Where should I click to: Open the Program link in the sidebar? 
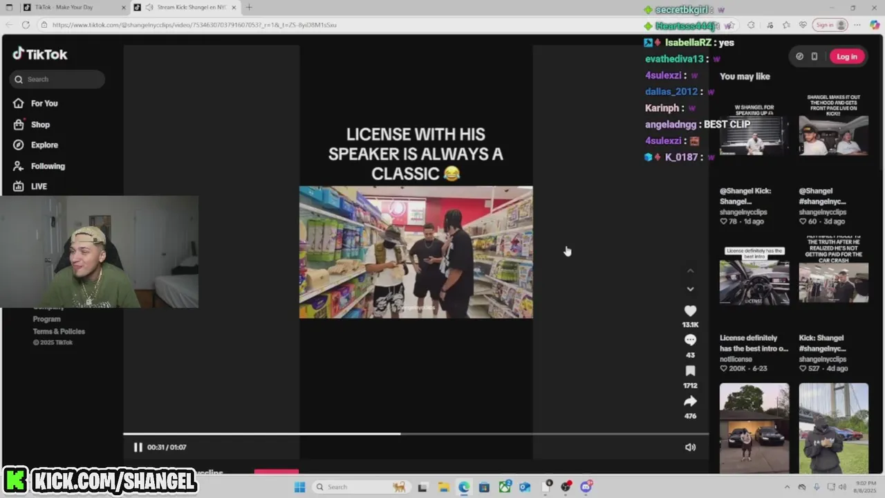46,319
